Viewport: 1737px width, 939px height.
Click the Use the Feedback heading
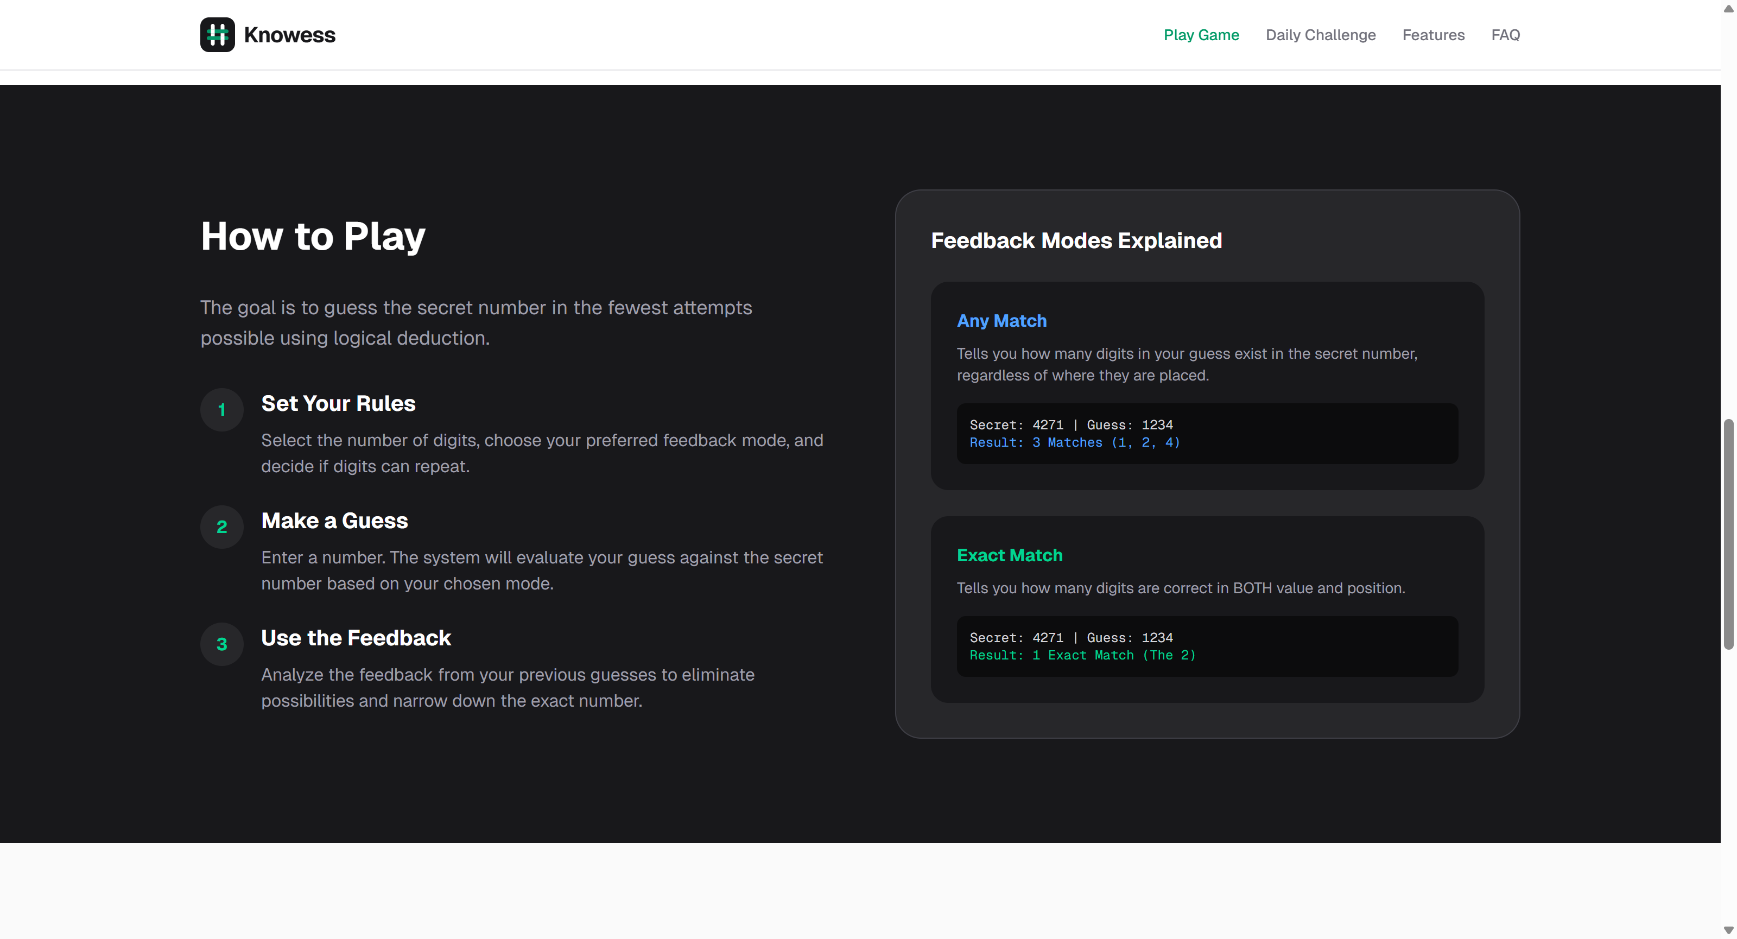click(356, 638)
